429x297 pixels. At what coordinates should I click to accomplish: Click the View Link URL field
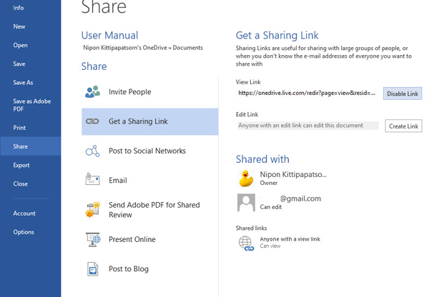point(307,94)
